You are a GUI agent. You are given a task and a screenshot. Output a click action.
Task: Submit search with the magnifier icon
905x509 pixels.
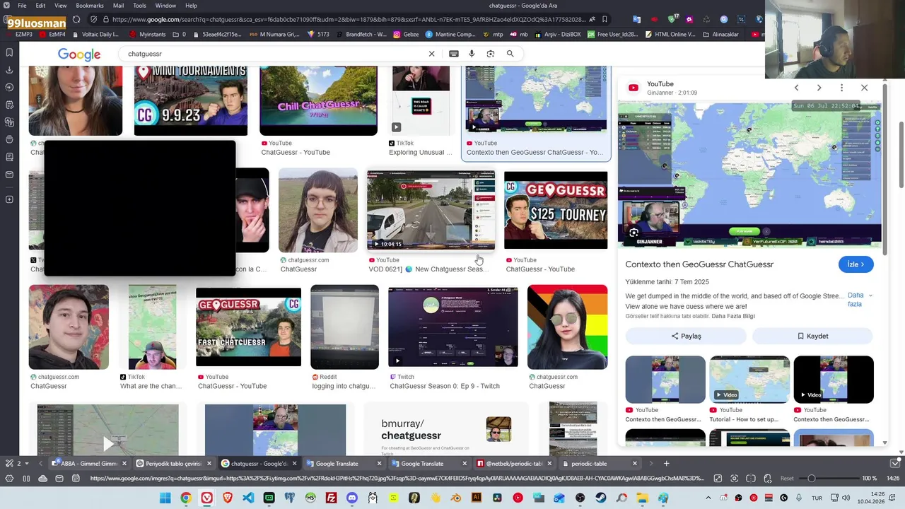click(x=510, y=54)
